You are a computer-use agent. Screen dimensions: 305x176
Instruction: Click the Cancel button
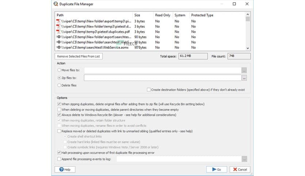click(x=240, y=169)
